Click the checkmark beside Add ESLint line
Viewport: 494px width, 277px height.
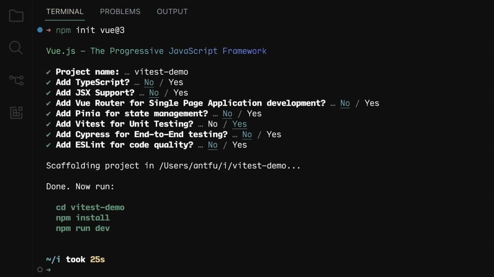(x=49, y=145)
